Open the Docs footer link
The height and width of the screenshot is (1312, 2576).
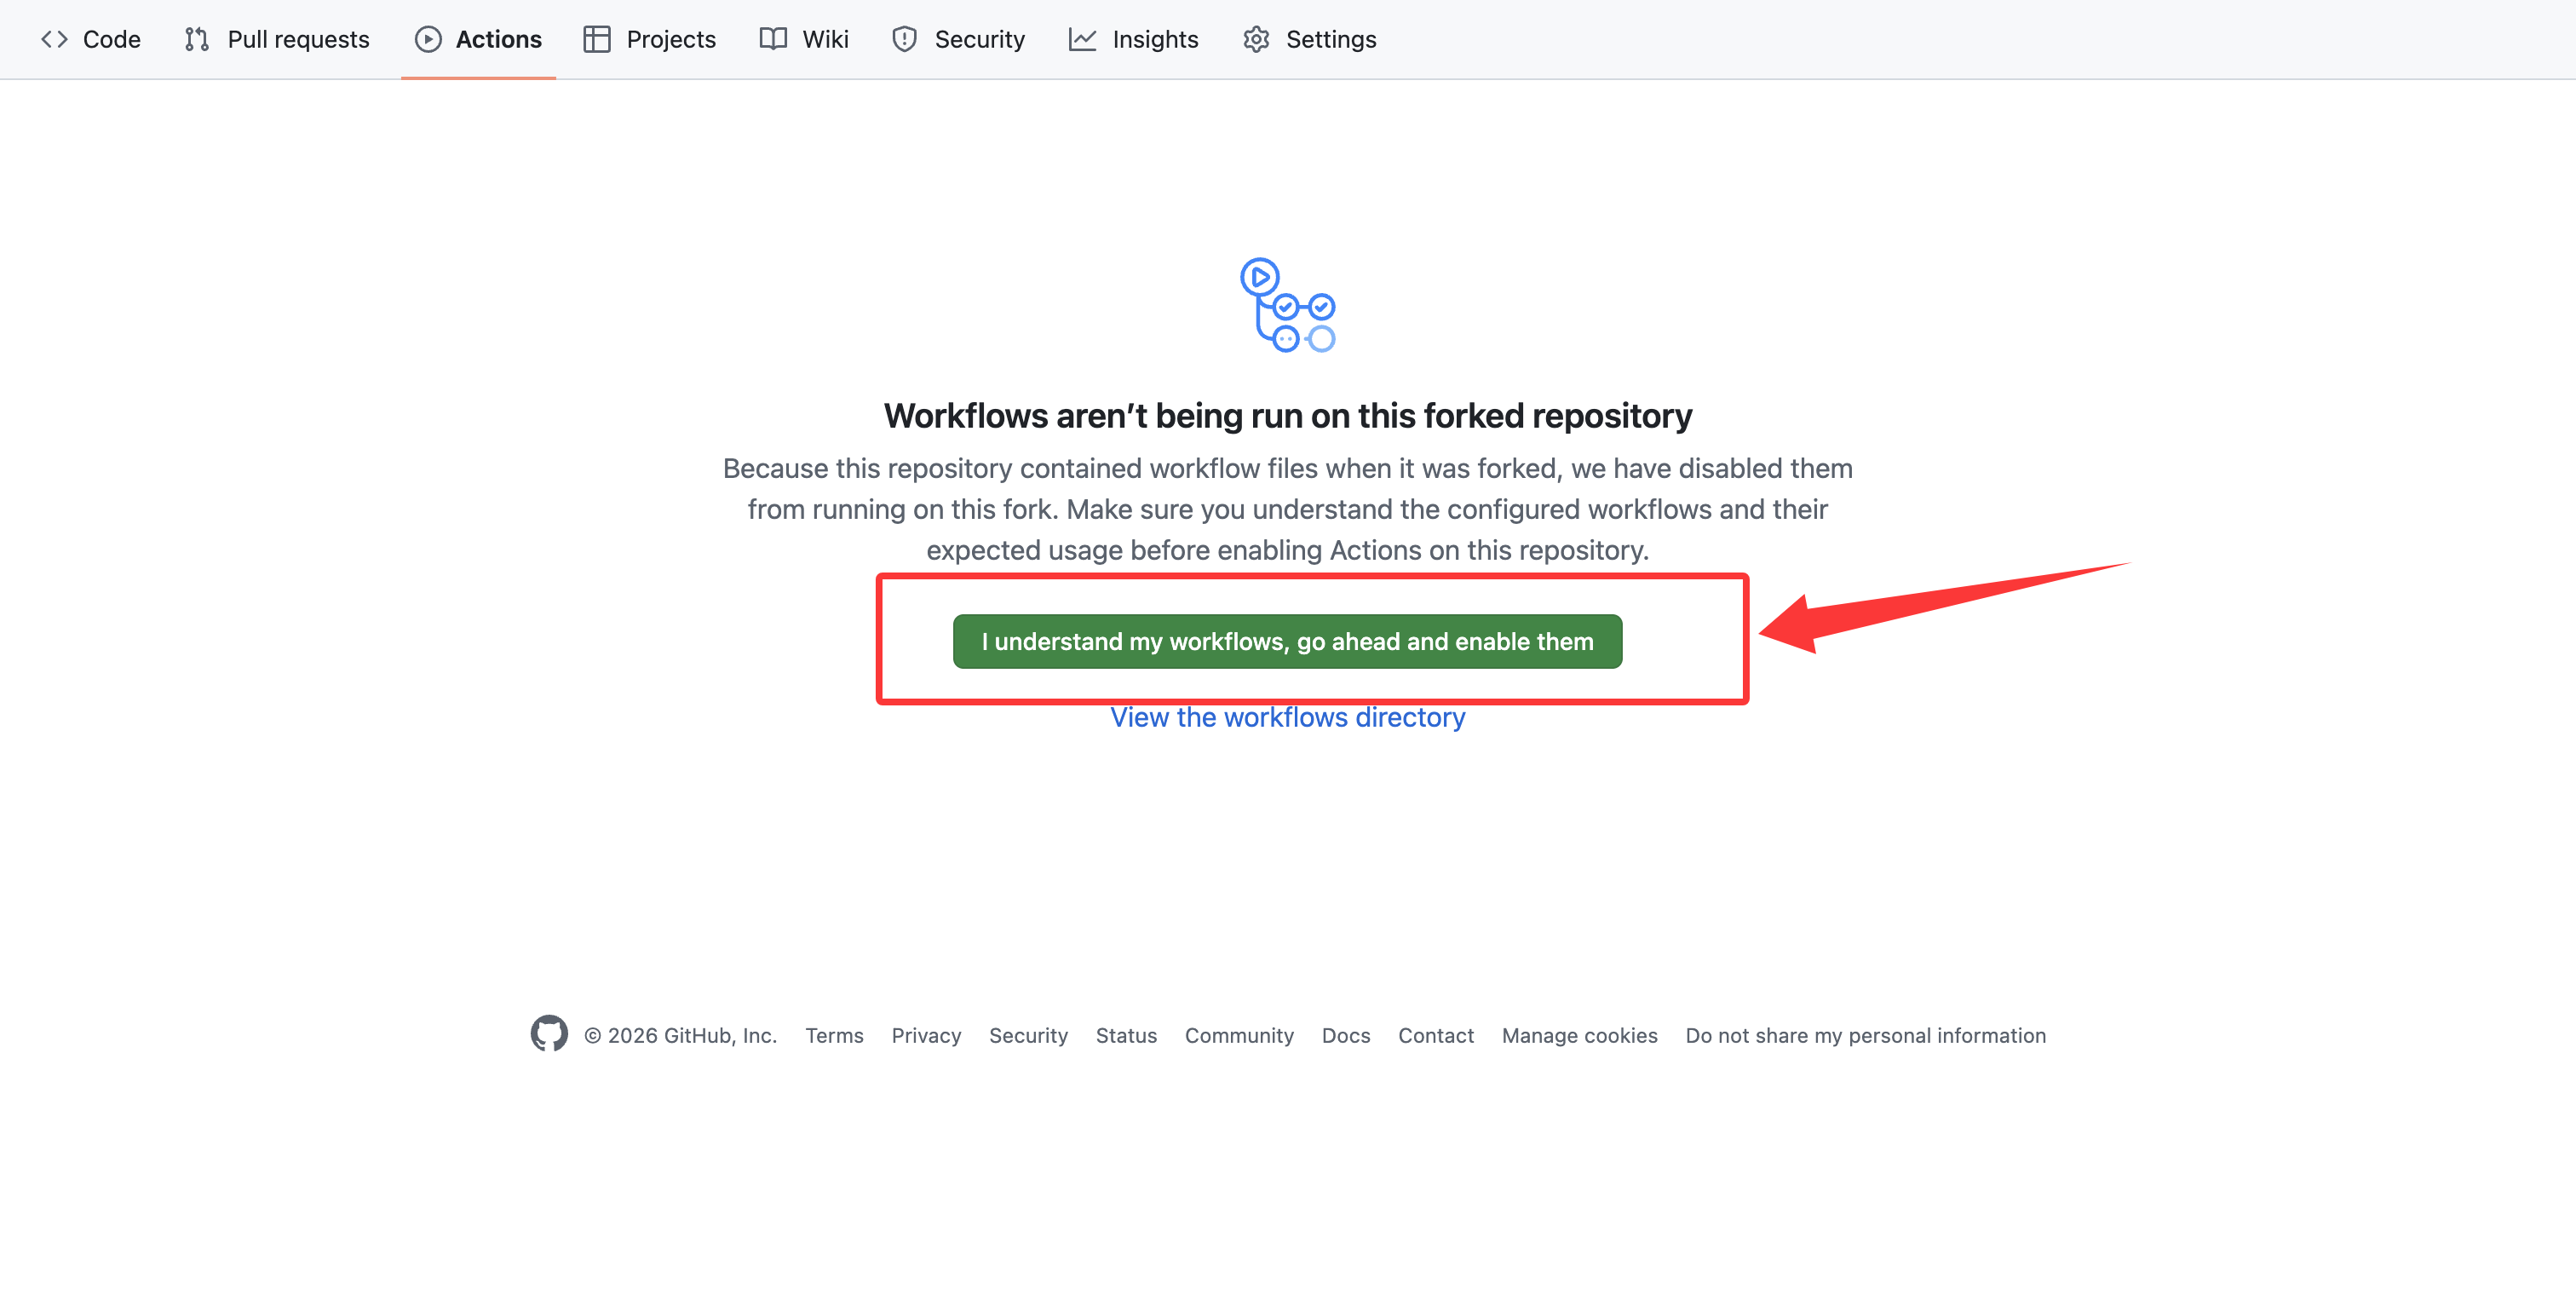(x=1346, y=1035)
